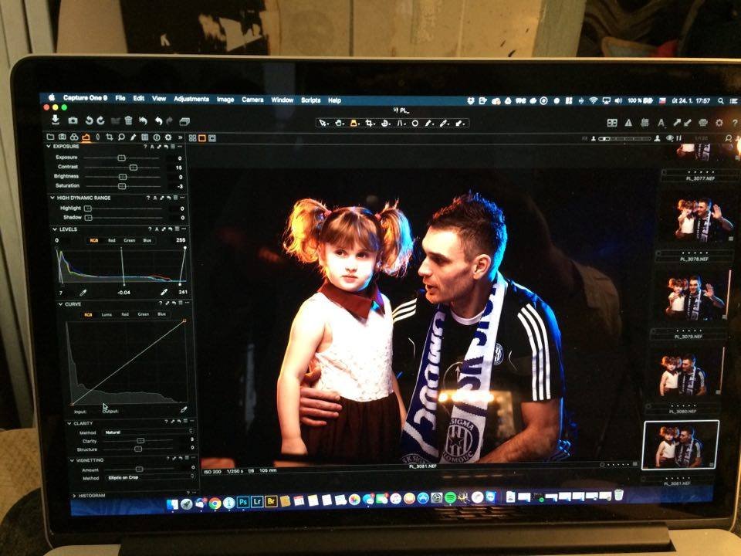
Task: Open the View menu
Action: point(159,98)
